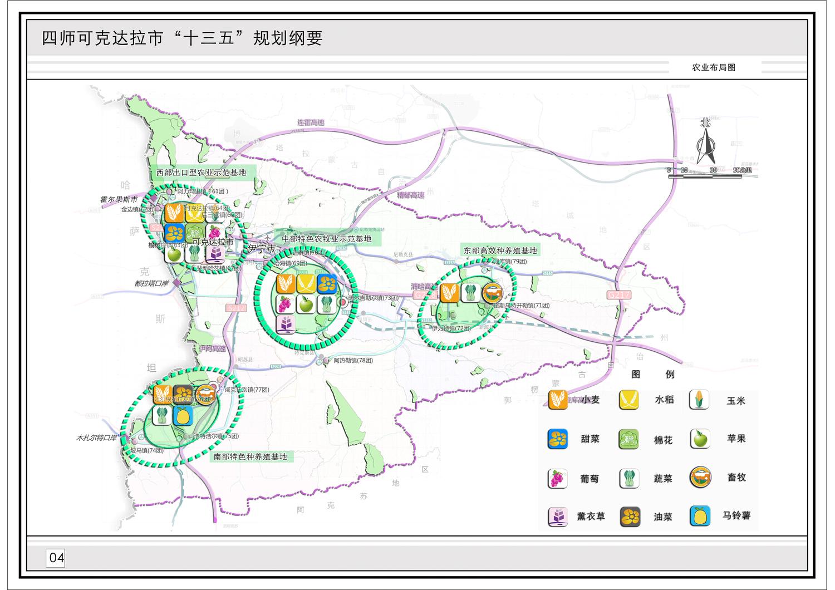Click the 小麦 wheat icon in the legend
835x590 pixels.
pyautogui.click(x=558, y=400)
